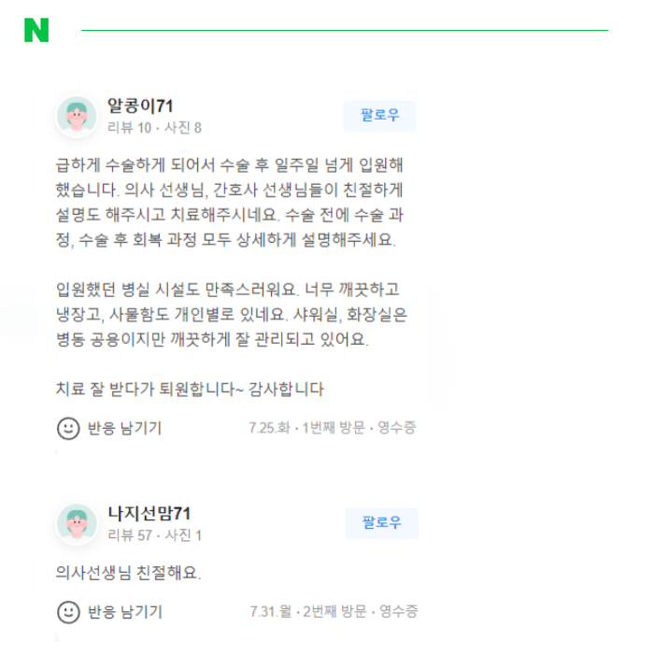The height and width of the screenshot is (654, 654).
Task: Click 반응 남기기 on the 7.25 review
Action: [124, 428]
